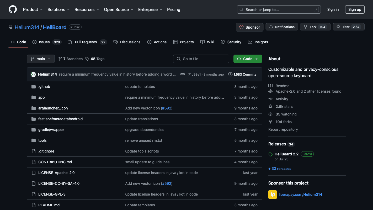This screenshot has width=373, height=210.
Task: Click Helium314 avatar in commit row
Action: point(33,74)
